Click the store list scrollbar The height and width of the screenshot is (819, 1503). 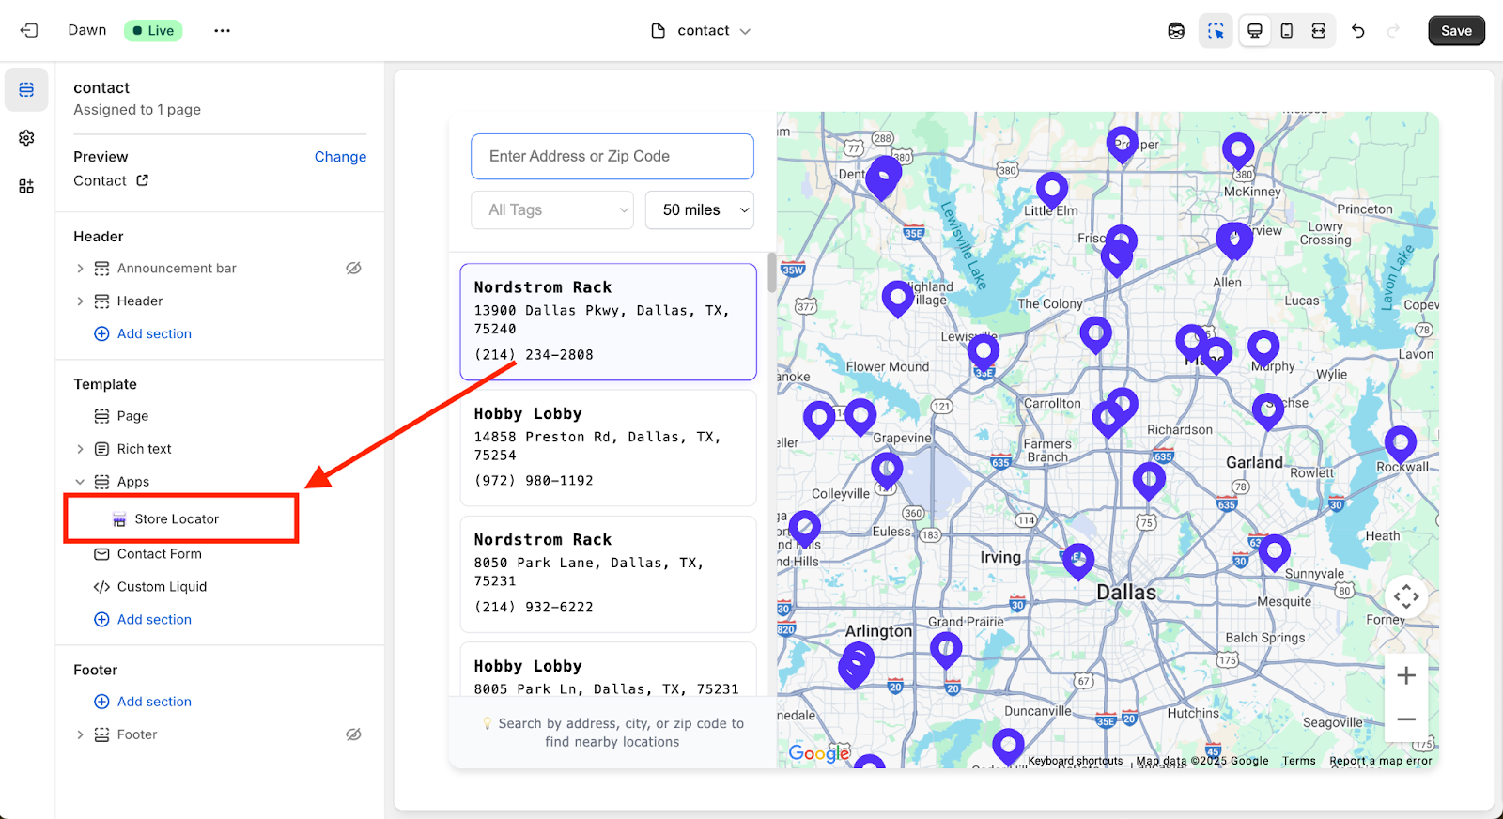(772, 272)
